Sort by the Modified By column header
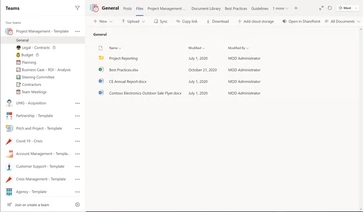 pos(239,48)
